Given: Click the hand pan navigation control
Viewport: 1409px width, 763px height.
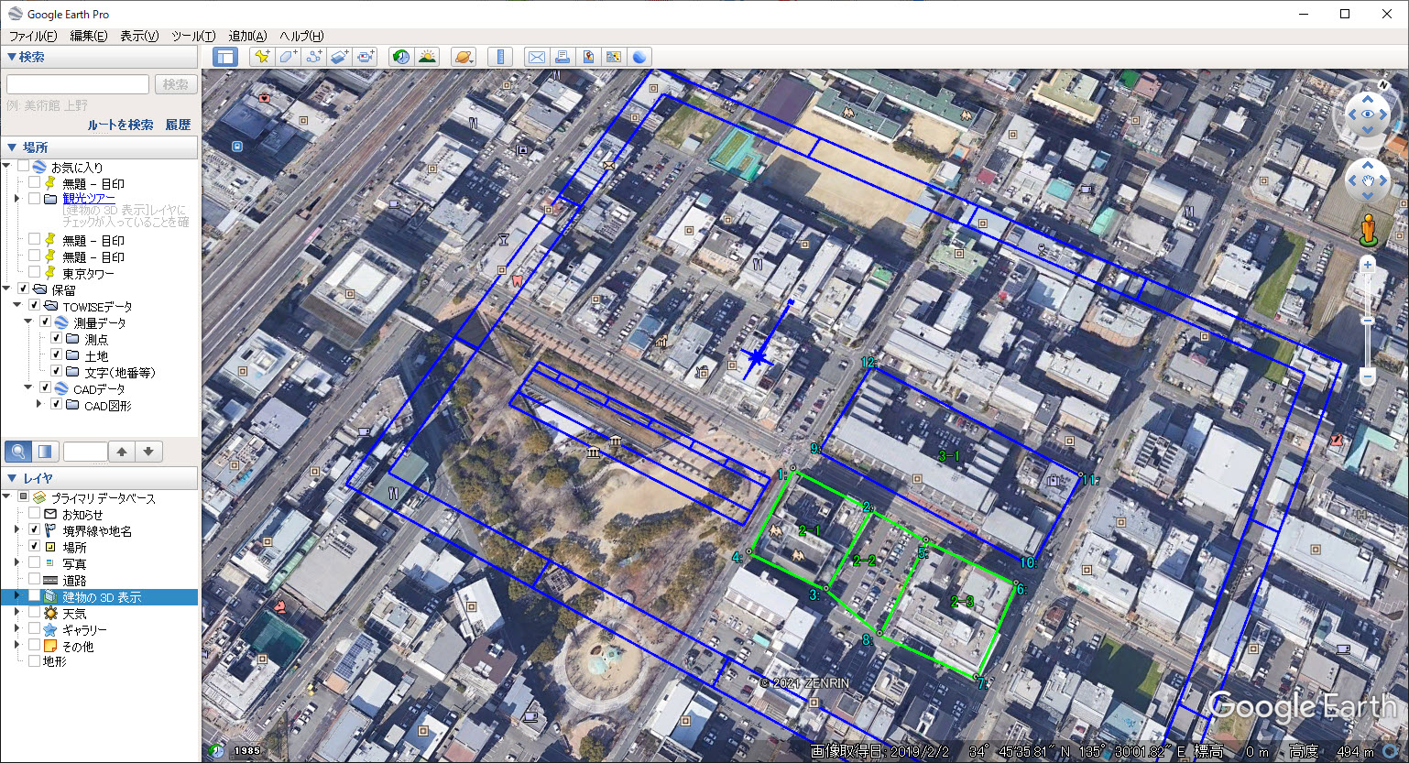Looking at the screenshot, I should coord(1368,180).
